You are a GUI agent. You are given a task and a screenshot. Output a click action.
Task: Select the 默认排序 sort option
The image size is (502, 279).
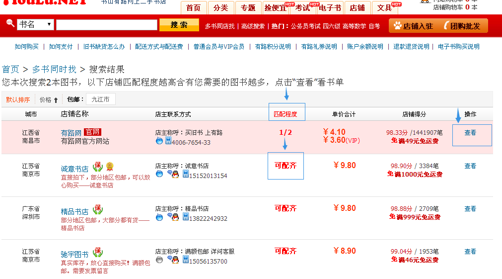point(18,100)
